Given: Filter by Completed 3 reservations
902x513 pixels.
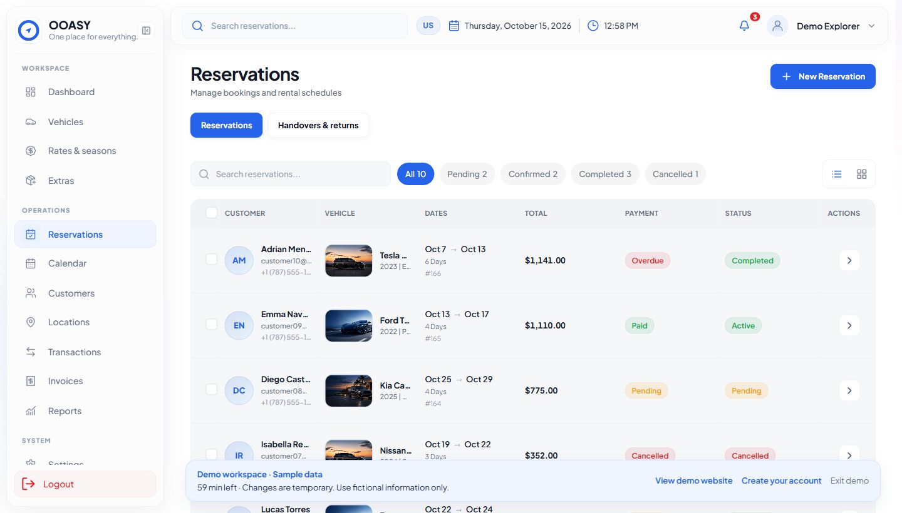Looking at the screenshot, I should [605, 174].
